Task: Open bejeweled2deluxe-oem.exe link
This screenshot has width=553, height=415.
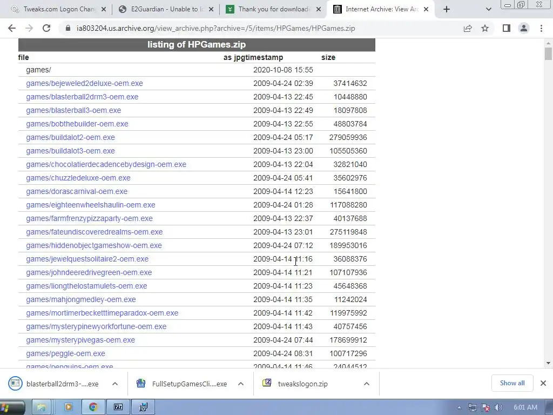Action: tap(84, 83)
